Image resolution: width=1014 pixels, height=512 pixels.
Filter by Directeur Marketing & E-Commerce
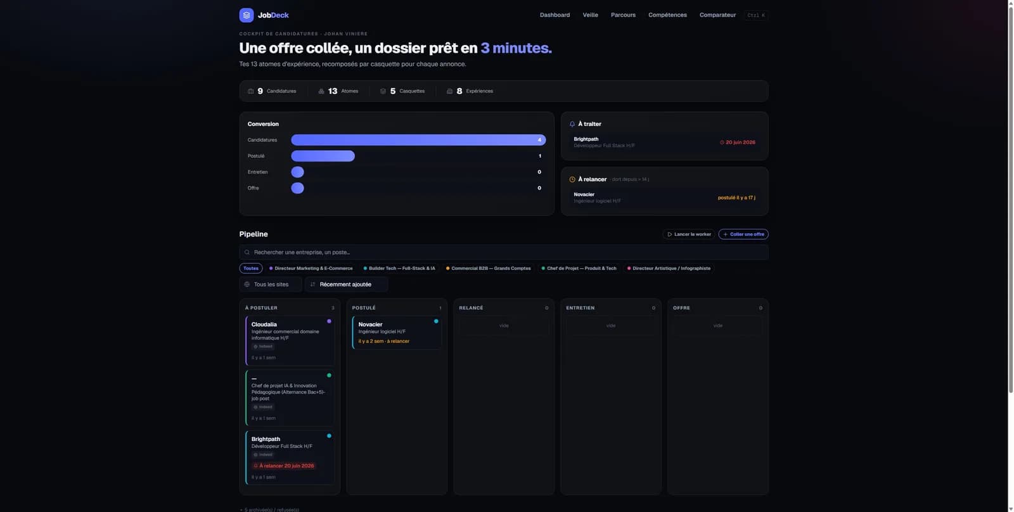tap(311, 268)
